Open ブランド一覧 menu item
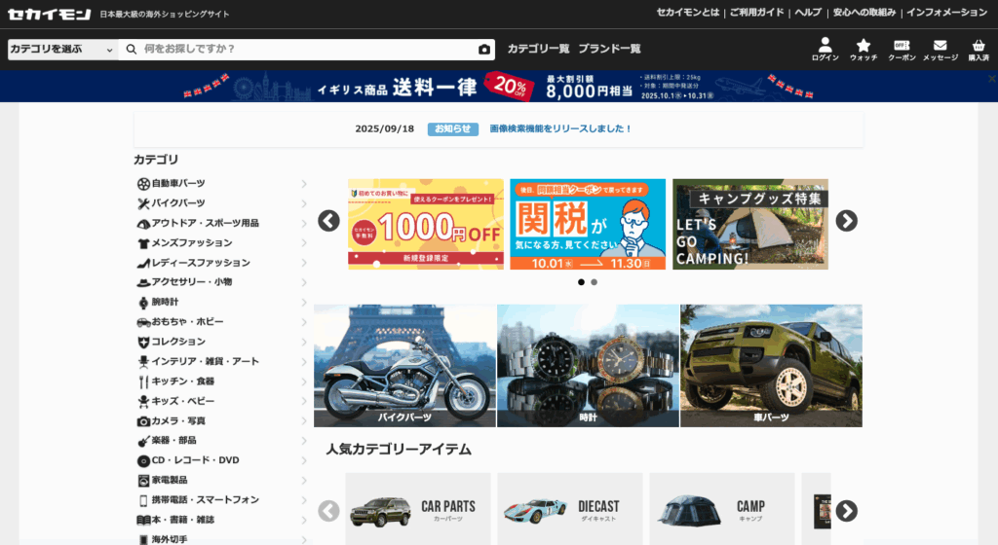 click(x=609, y=49)
